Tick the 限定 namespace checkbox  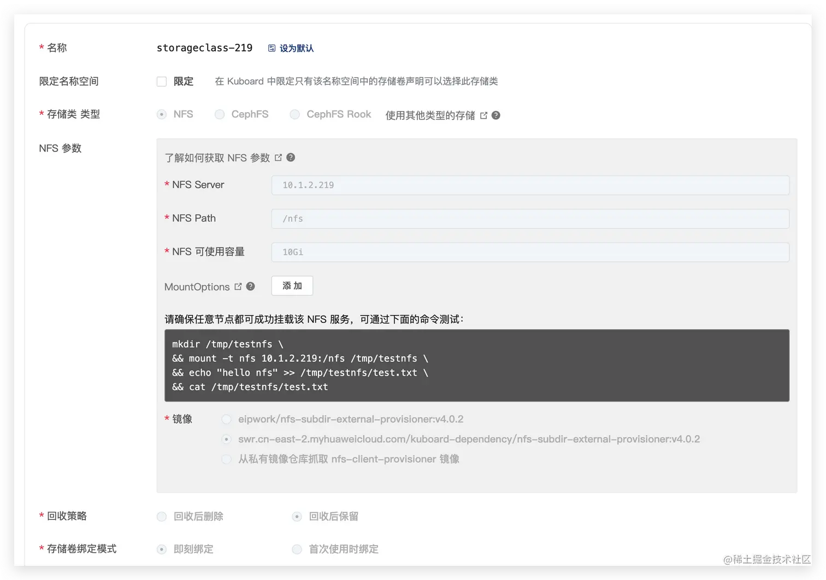162,81
